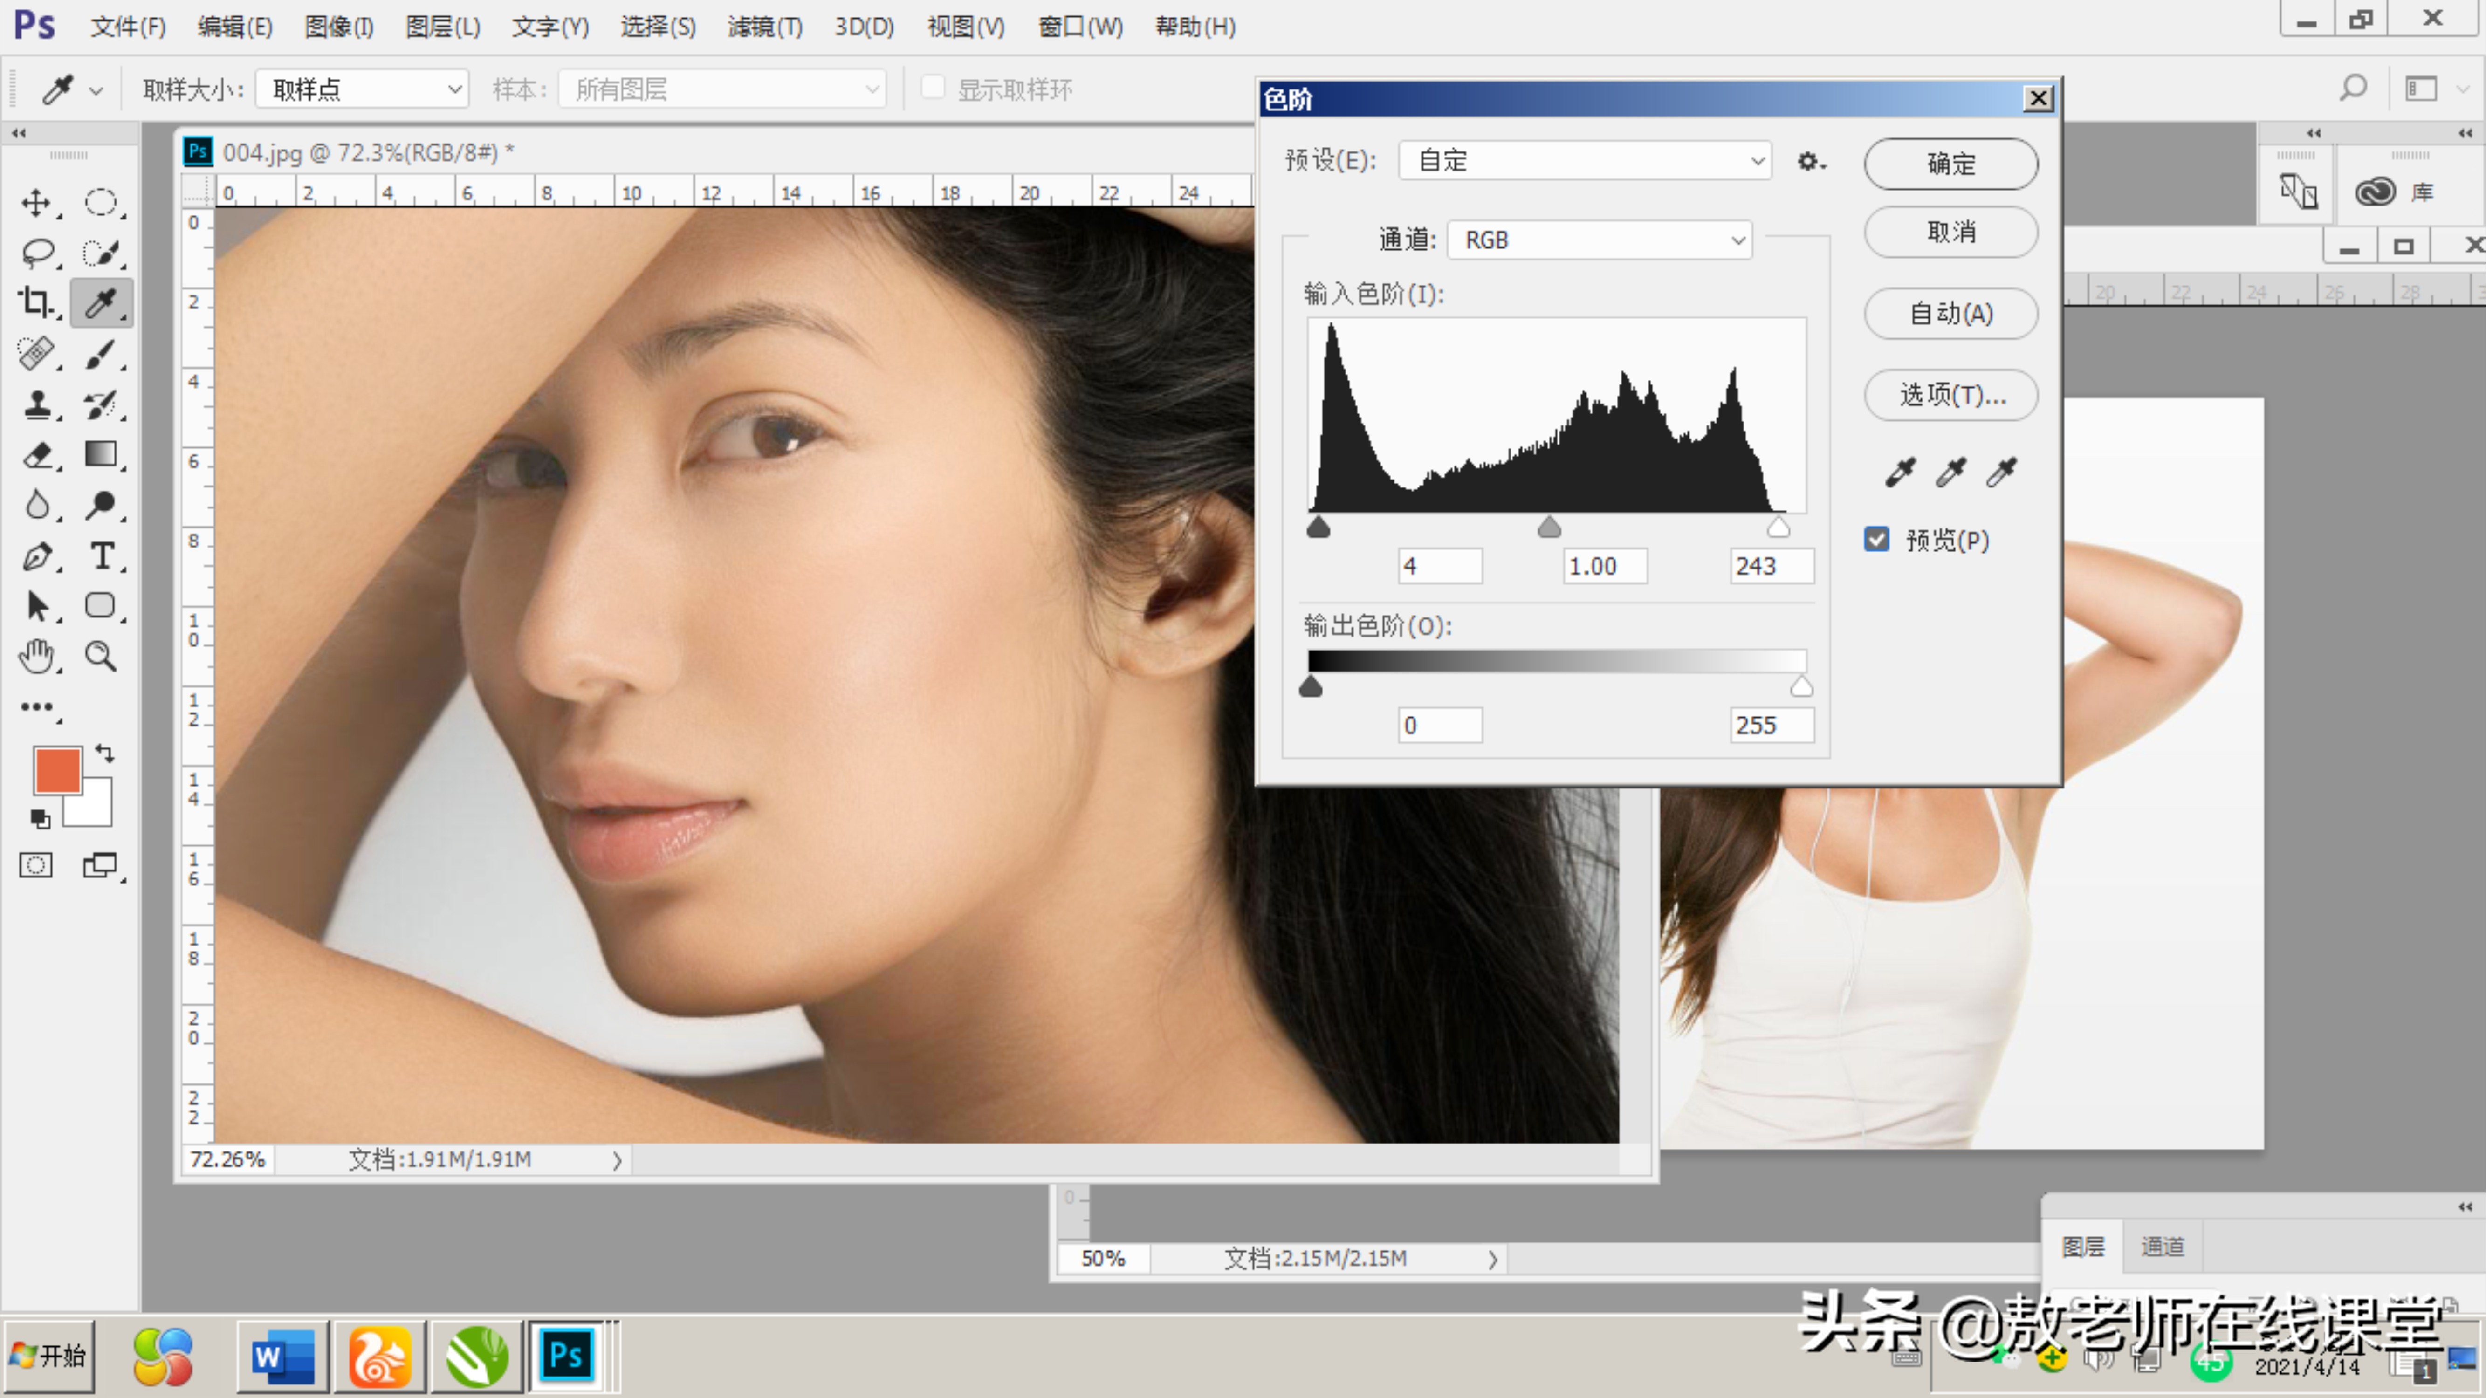Viewport: 2486px width, 1398px height.
Task: Click the search magnifier in options bar
Action: click(2354, 89)
